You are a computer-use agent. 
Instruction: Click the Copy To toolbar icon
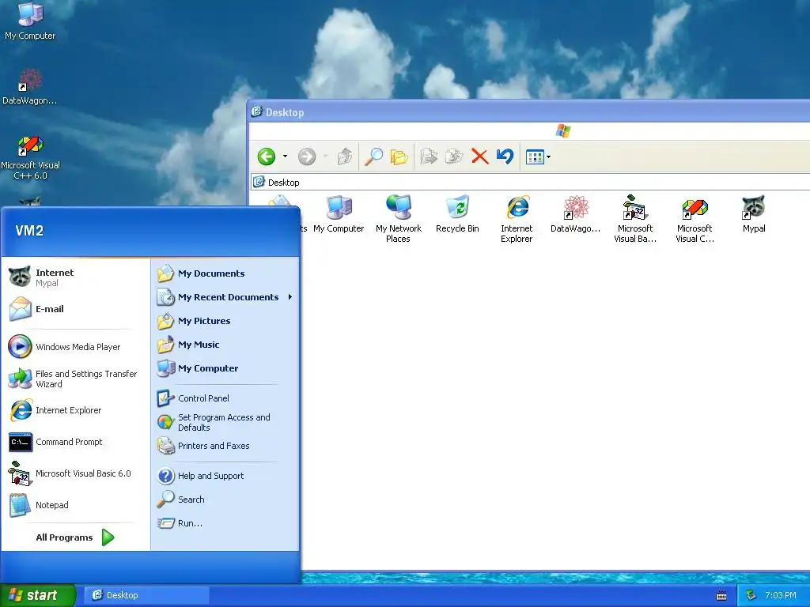[454, 156]
